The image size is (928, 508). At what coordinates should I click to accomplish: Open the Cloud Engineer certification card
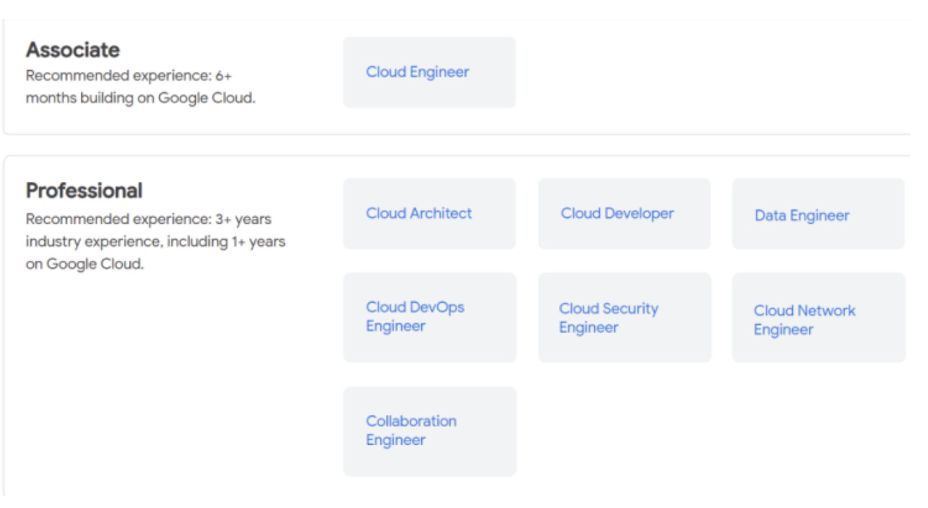429,72
